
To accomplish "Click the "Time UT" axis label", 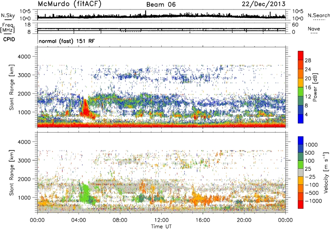I will pos(161,227).
